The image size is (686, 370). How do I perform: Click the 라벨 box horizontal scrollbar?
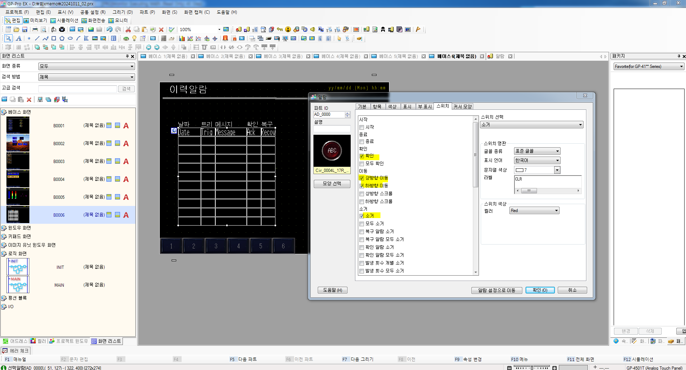pos(547,191)
